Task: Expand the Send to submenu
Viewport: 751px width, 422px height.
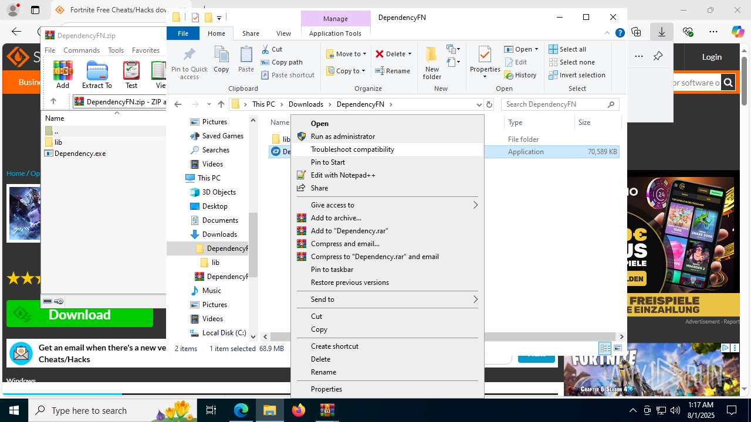Action: 387,300
